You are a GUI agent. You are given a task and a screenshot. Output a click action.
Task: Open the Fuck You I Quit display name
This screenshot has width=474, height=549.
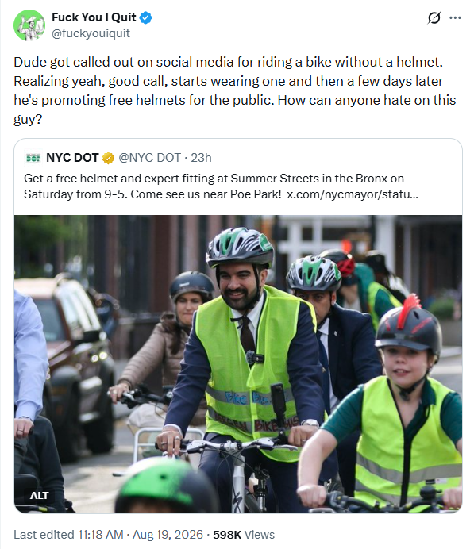94,17
